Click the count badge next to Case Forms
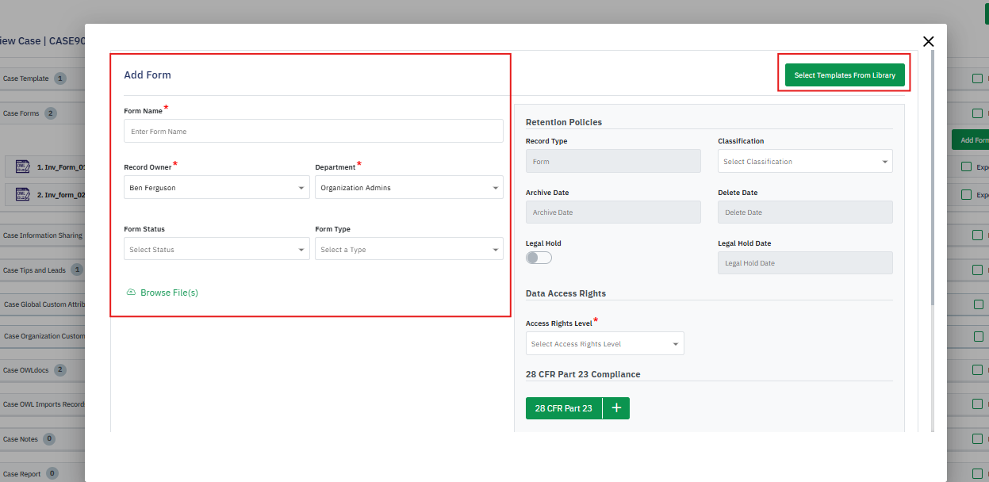 (51, 113)
